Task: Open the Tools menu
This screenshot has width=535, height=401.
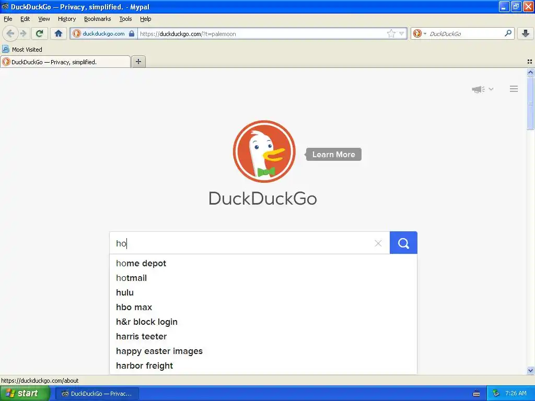Action: point(125,19)
